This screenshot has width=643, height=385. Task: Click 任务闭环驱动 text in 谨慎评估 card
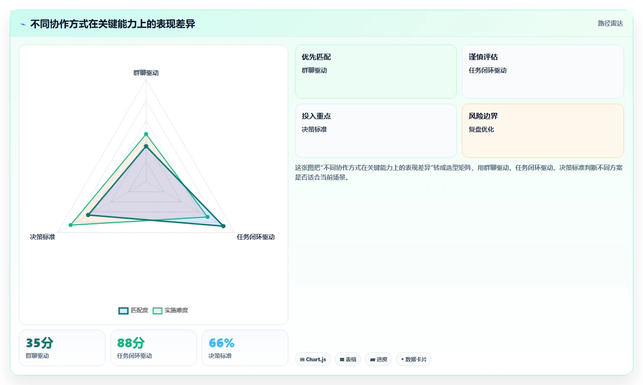(487, 70)
